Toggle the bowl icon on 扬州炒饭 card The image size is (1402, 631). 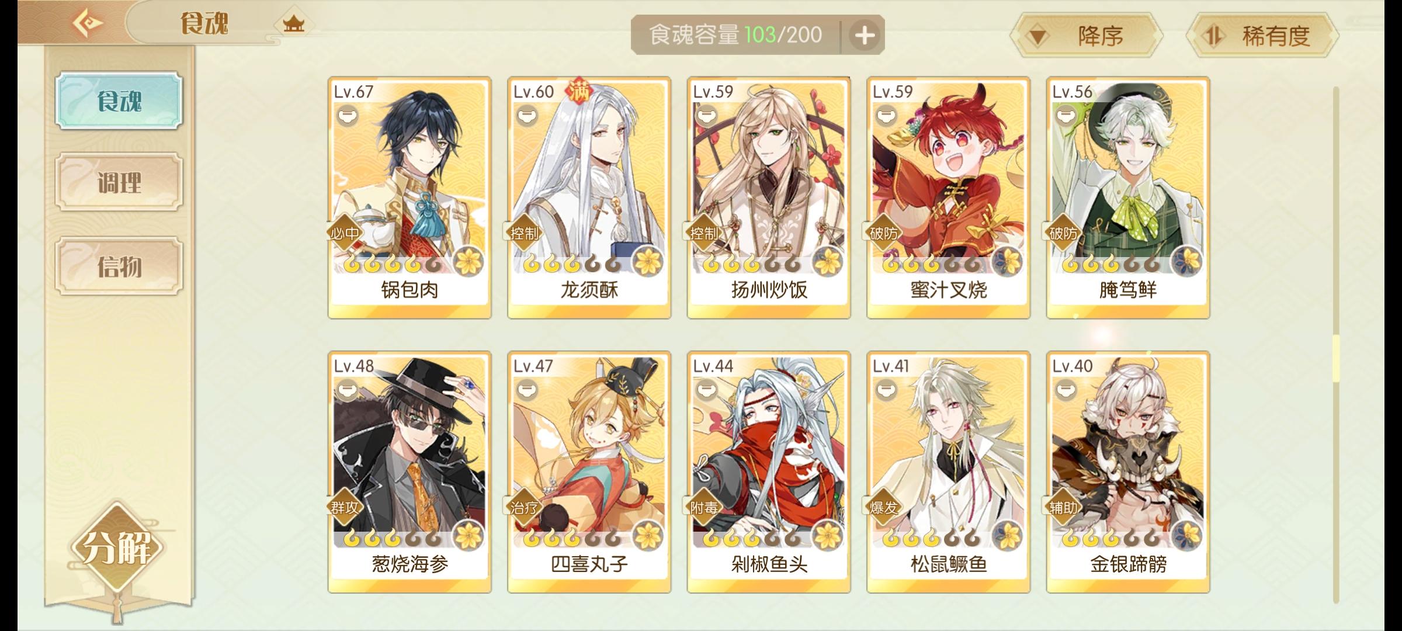click(706, 116)
